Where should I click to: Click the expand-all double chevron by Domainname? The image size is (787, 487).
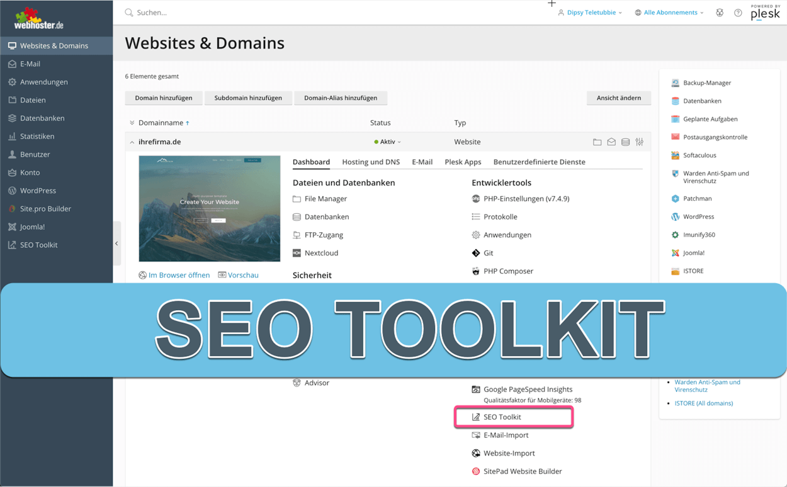coord(132,123)
